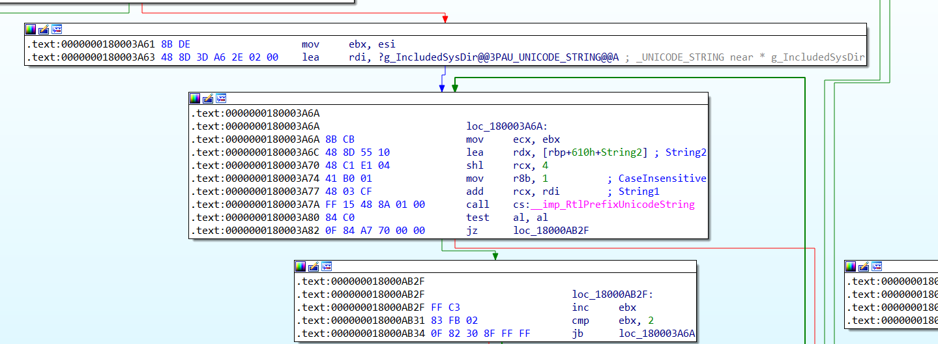Click the '_UNICODE_STRING near * g_IncludedSysDir' comment
Image resolution: width=938 pixels, height=344 pixels.
coord(744,57)
